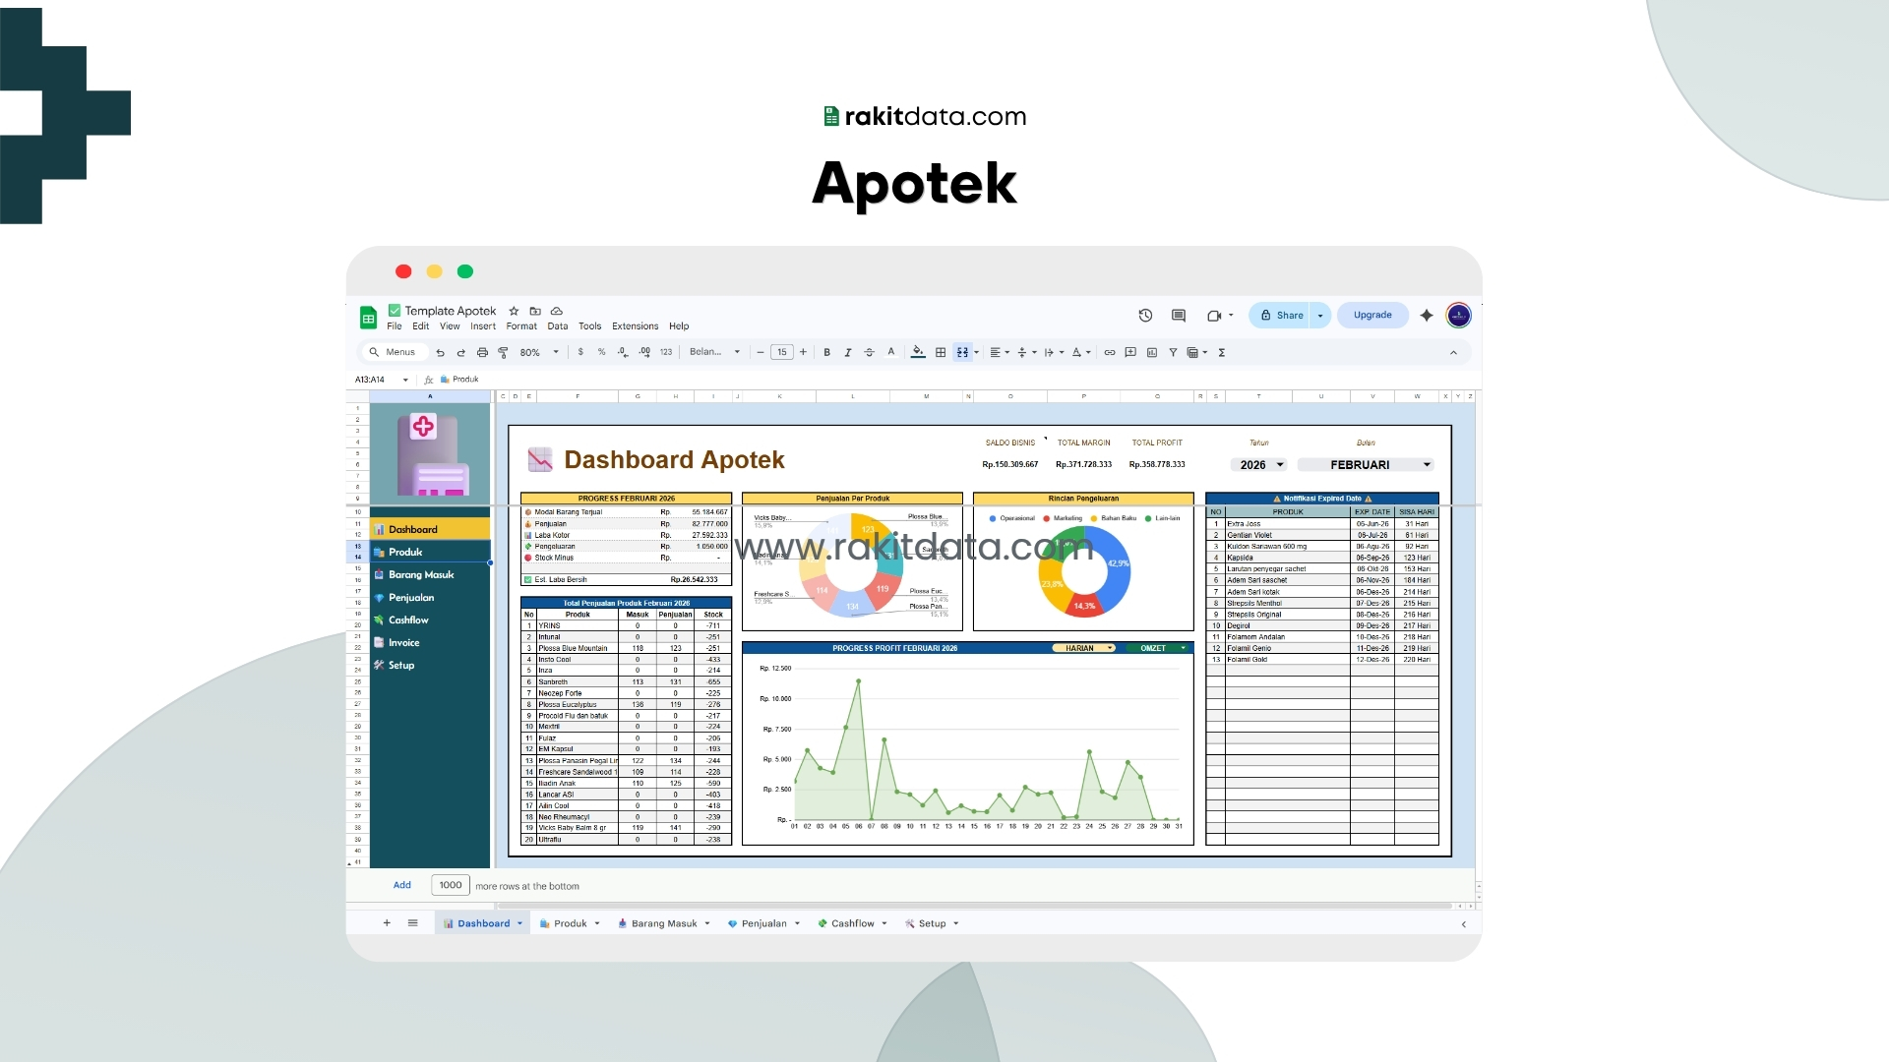Click the functions sigma icon
Viewport: 1889px width, 1062px height.
(1222, 352)
